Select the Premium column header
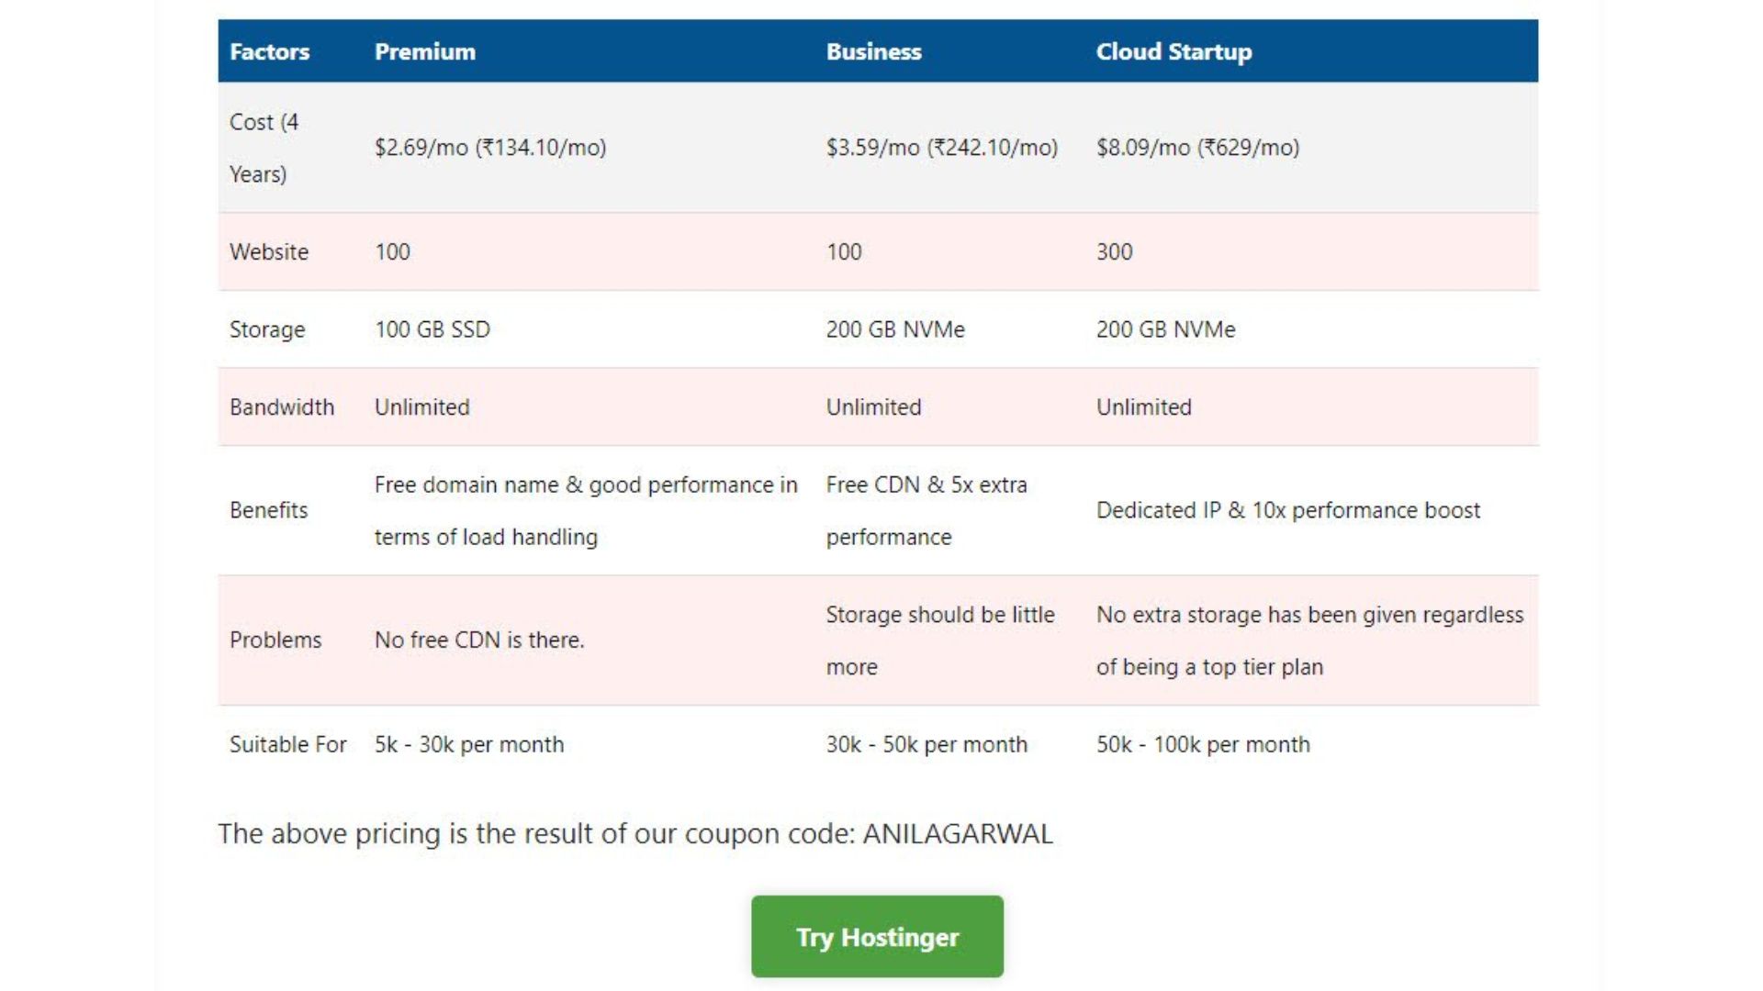1763x991 pixels. (424, 51)
